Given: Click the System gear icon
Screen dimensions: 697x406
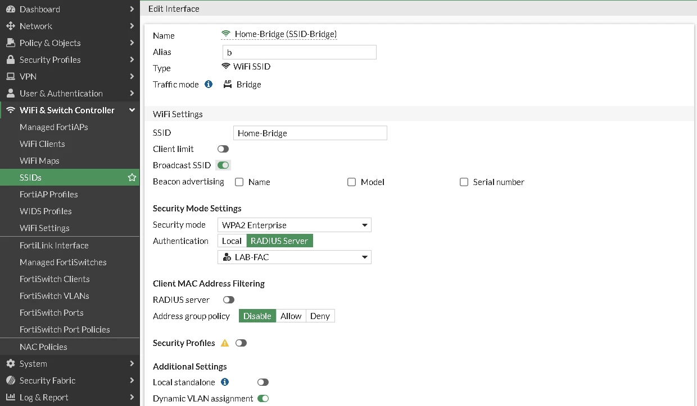Looking at the screenshot, I should pyautogui.click(x=10, y=363).
